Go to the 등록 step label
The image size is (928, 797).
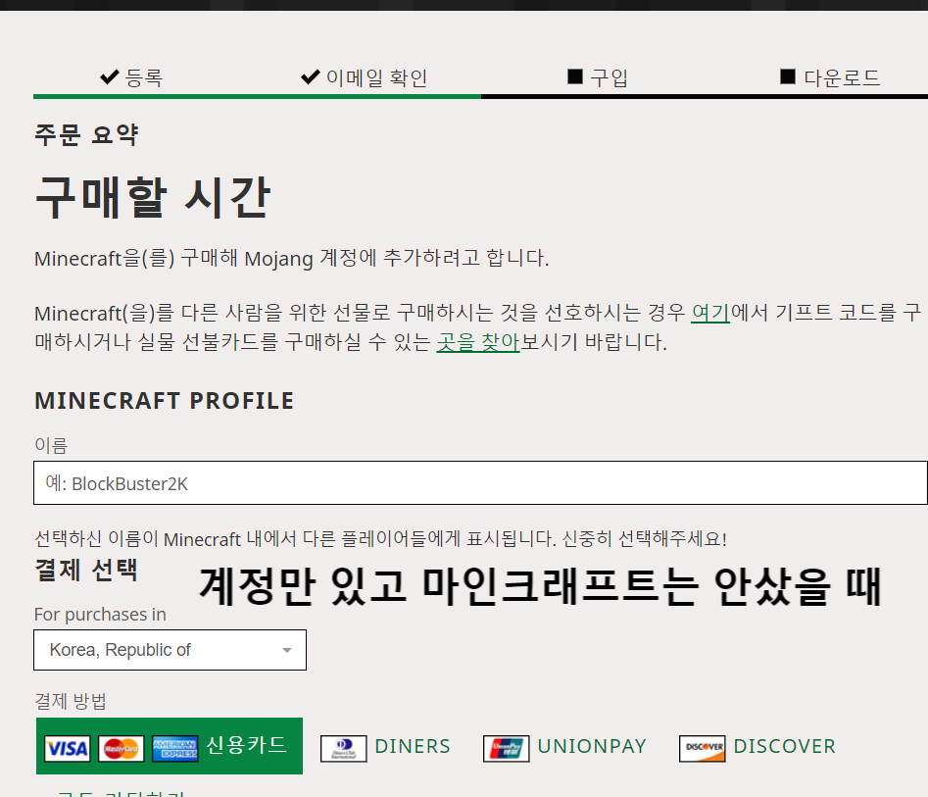click(144, 77)
